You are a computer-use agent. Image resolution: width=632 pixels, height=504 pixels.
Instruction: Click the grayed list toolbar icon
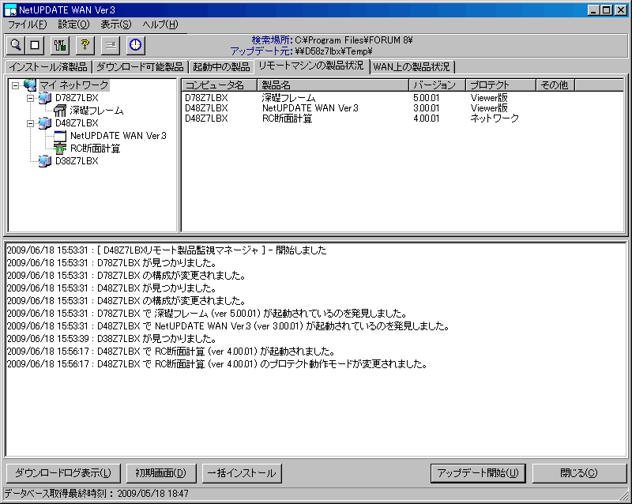tap(111, 45)
